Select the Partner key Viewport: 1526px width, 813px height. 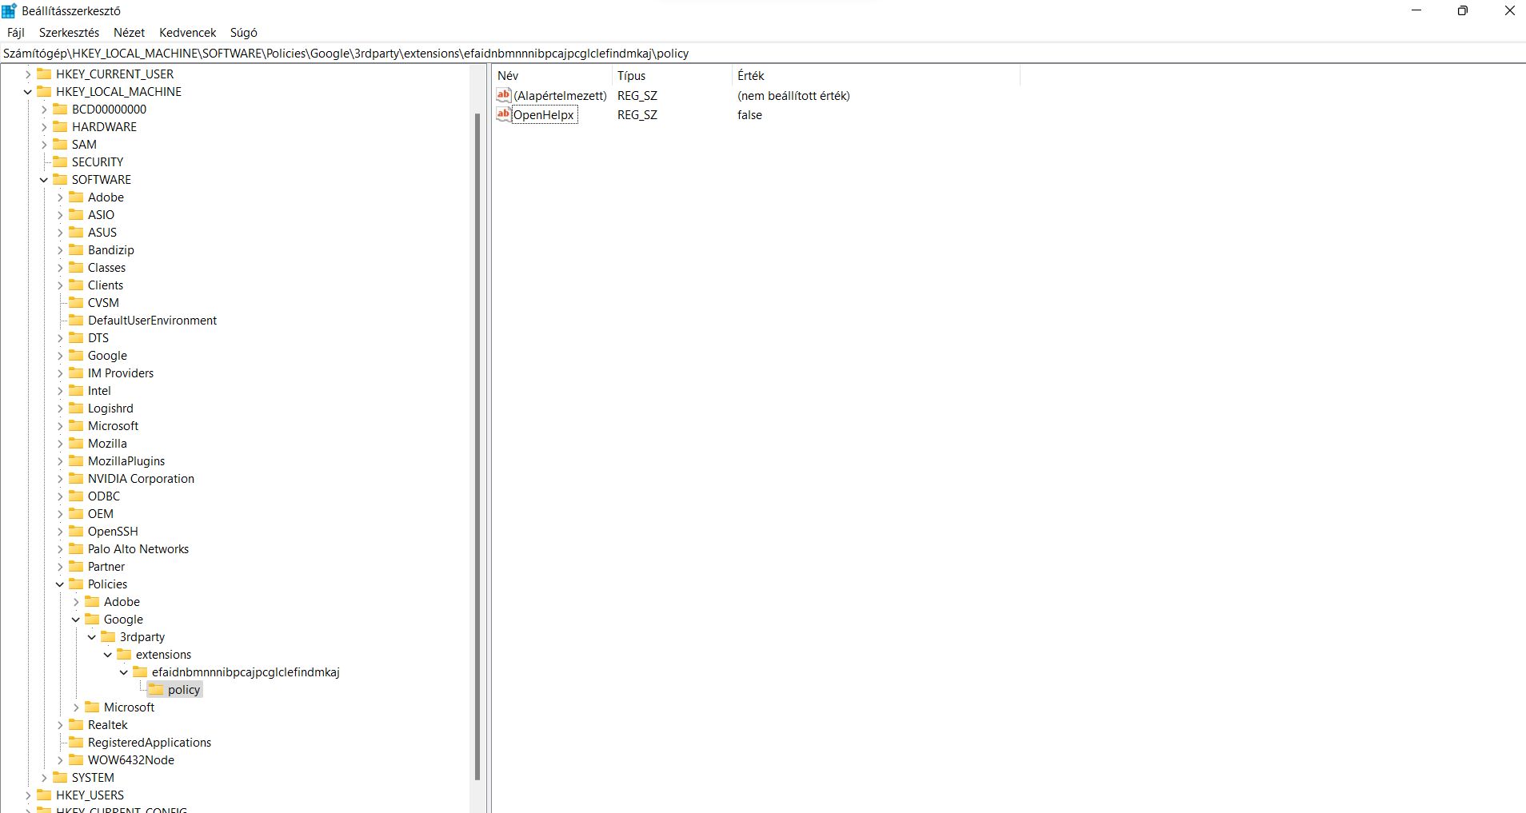[x=106, y=567]
